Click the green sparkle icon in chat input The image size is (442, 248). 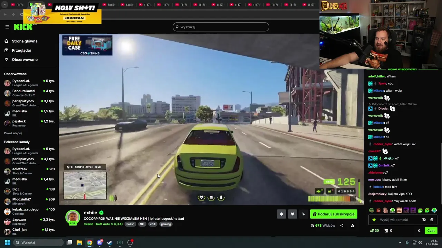click(x=374, y=220)
